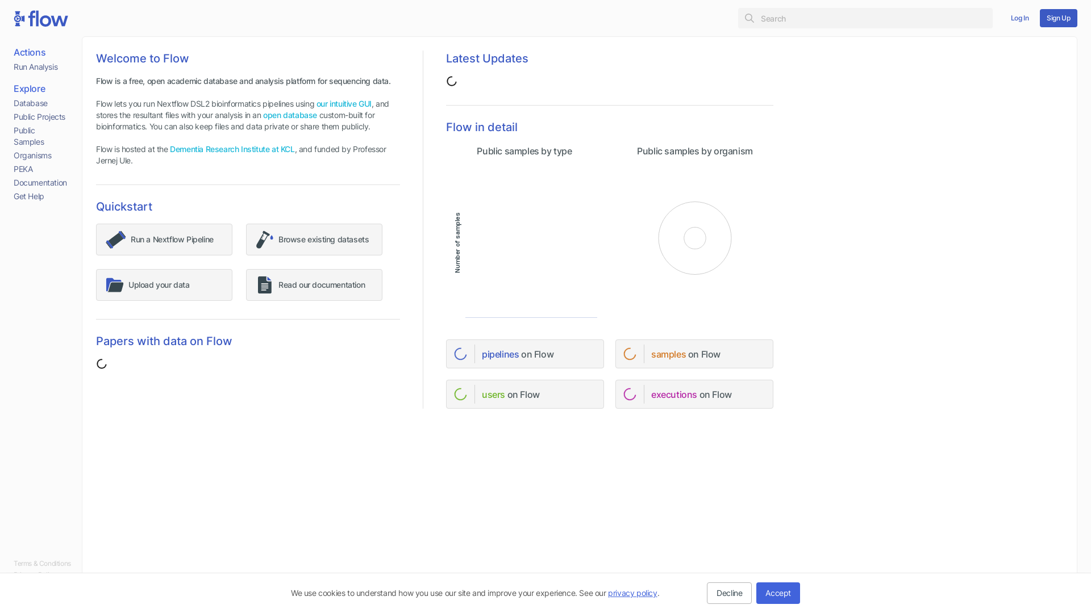Viewport: 1091px width, 613px height.
Task: Open the pipelines on Flow card
Action: 525,354
